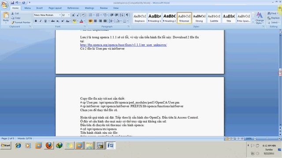Clear all text formatting
The height and width of the screenshot is (158, 282).
click(x=83, y=15)
